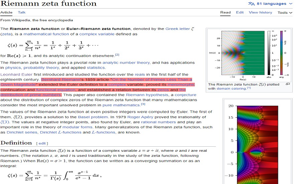
Task: Expand the Tools menu
Action: pyautogui.click(x=284, y=12)
